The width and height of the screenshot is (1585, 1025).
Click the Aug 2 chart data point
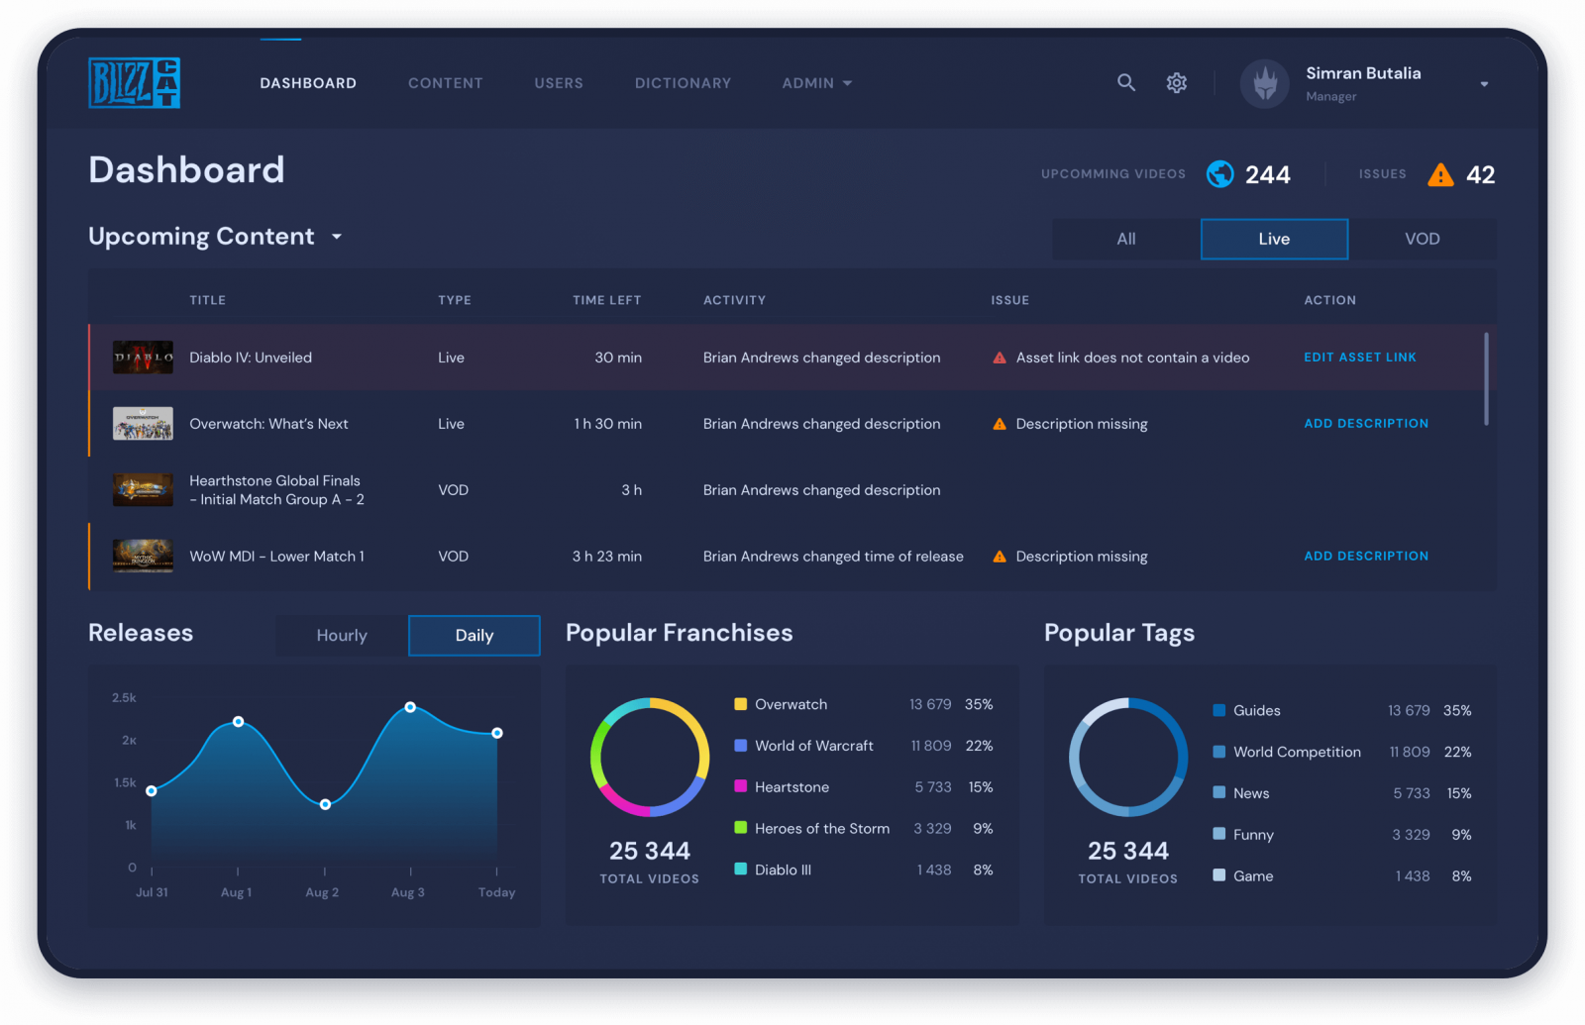tap(325, 804)
